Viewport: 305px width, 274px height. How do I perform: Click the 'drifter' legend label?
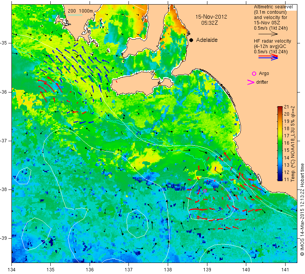tap(262, 82)
